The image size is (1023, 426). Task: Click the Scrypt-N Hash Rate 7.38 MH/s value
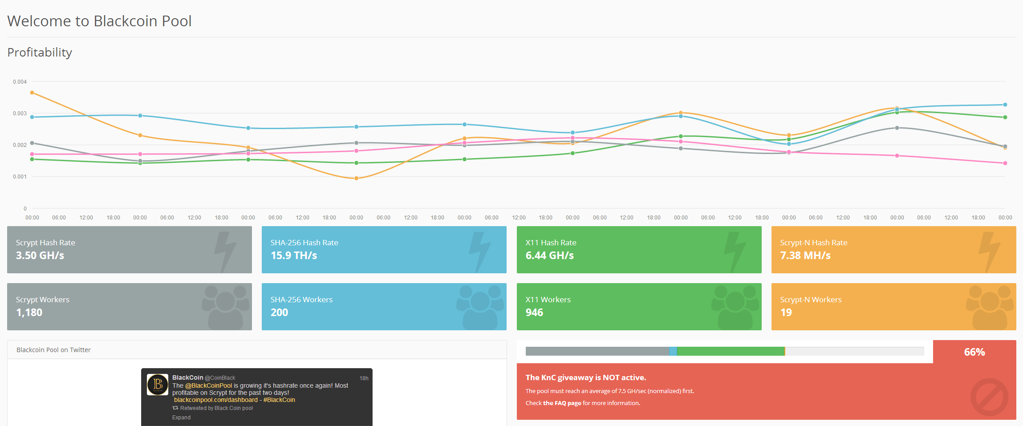point(805,256)
